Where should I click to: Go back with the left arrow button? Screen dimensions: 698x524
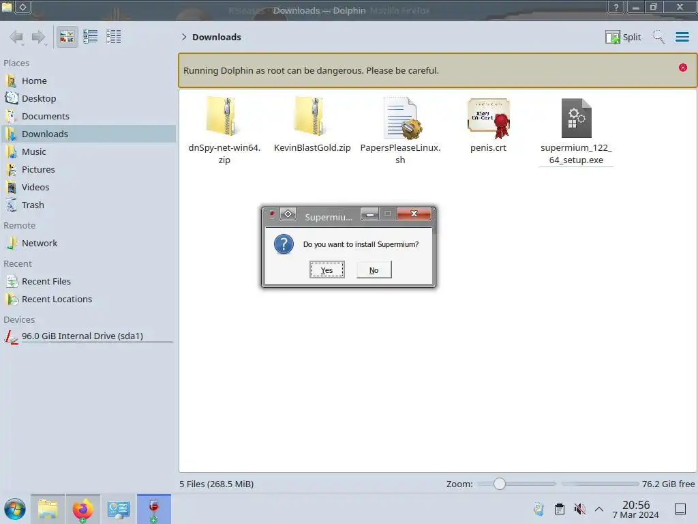coord(16,37)
